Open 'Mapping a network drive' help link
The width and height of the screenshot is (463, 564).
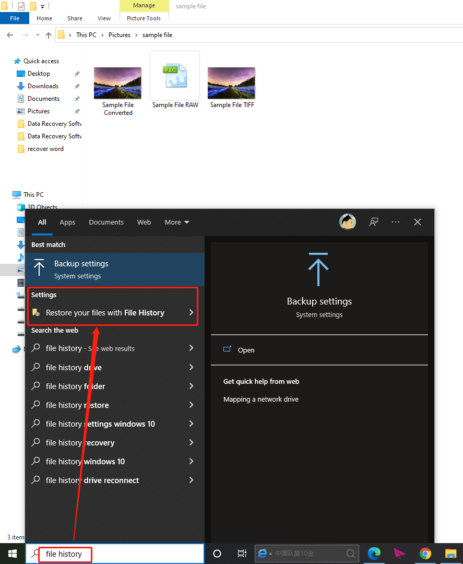pyautogui.click(x=261, y=399)
